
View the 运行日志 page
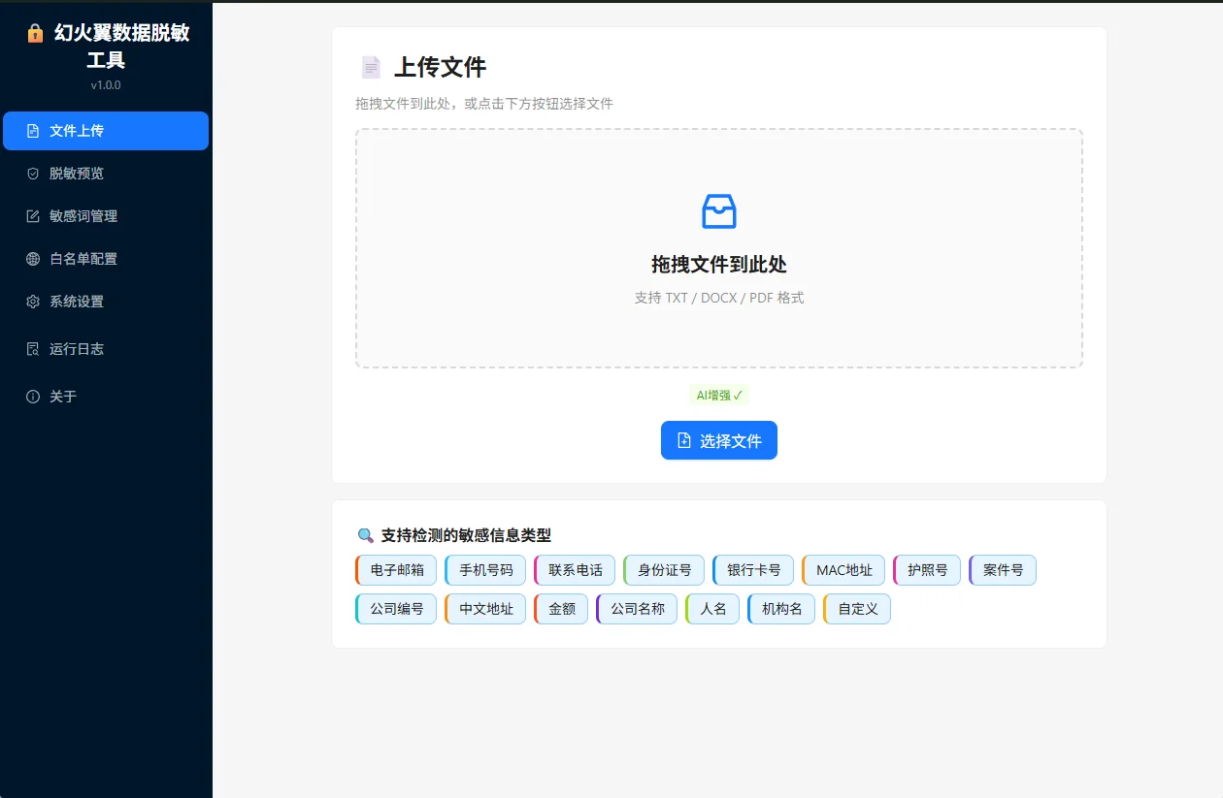click(106, 349)
